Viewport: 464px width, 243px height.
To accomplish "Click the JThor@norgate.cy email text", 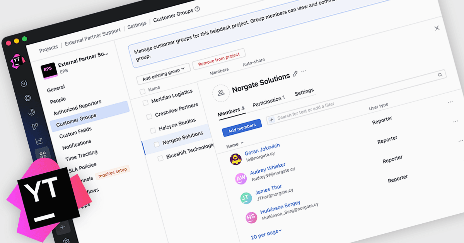I will click(x=275, y=195).
